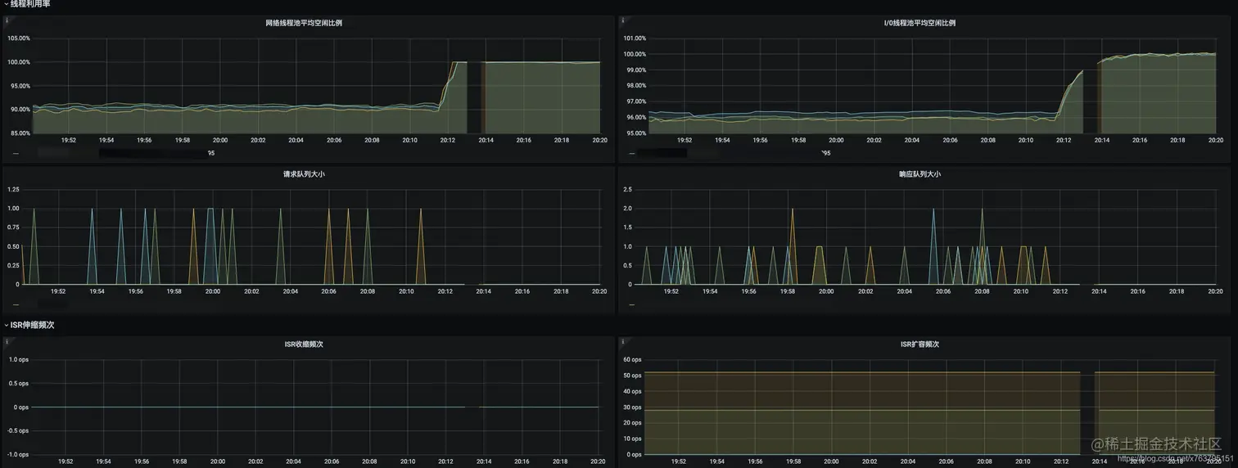Show info icon of ISR扩容频次 panel

tap(622, 341)
